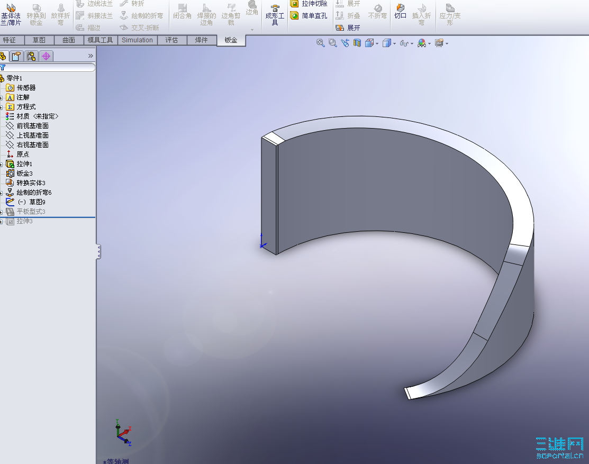Click the Zoom to Area icon
This screenshot has height=464, width=589.
tap(332, 43)
